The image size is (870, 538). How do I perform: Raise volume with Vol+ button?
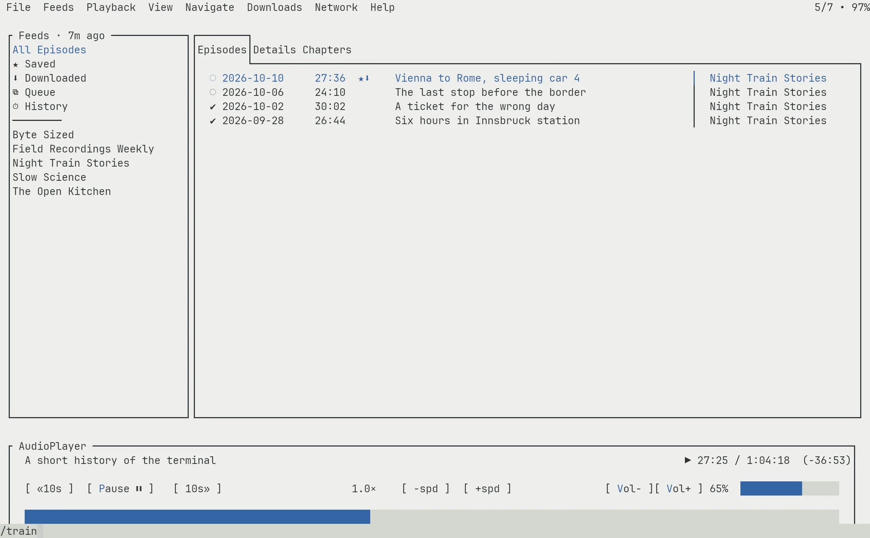679,489
